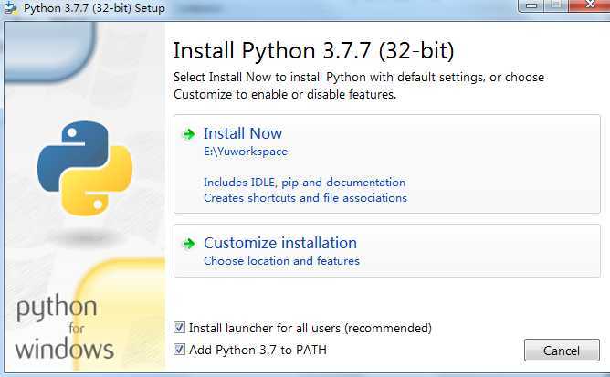610x377 pixels.
Task: Click the Python setup icon in title bar
Action: pyautogui.click(x=11, y=7)
